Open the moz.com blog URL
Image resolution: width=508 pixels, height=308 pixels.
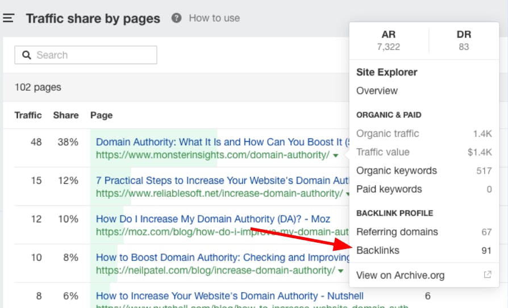pos(222,232)
